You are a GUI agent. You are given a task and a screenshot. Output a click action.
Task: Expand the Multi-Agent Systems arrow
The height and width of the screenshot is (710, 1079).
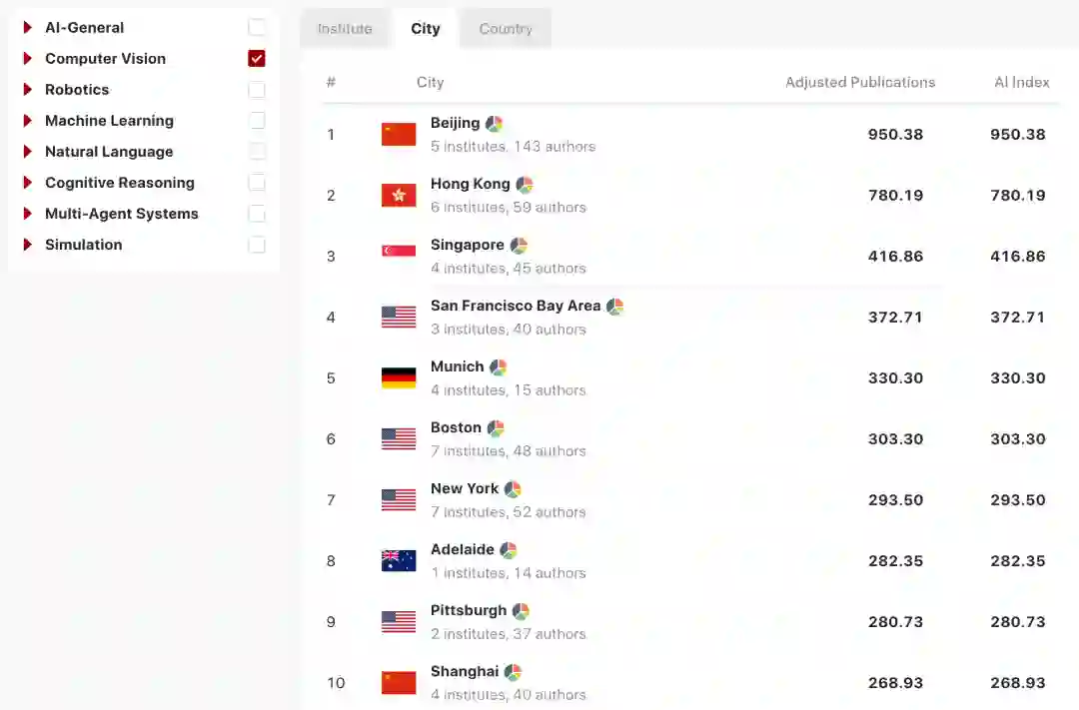point(28,214)
